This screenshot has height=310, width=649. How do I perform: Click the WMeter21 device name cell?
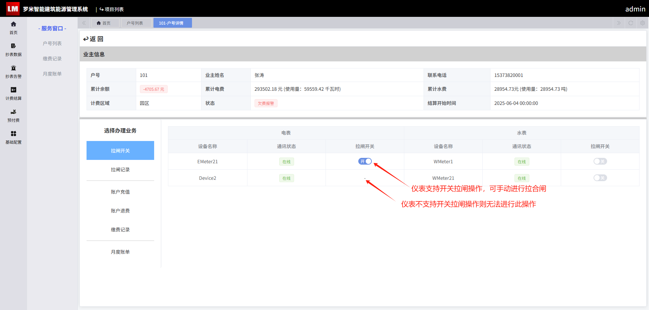(443, 178)
